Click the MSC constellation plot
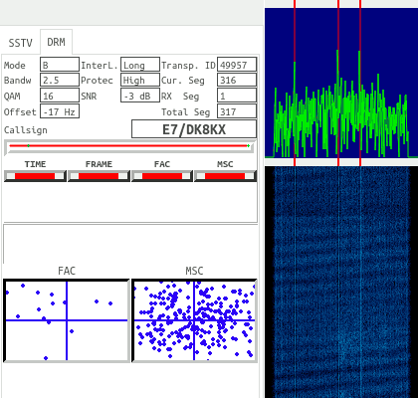This screenshot has height=398, width=418. [x=194, y=320]
